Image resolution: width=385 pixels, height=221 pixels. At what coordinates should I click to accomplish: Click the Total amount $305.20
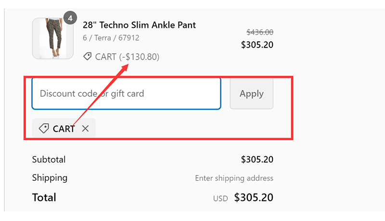[x=254, y=197]
